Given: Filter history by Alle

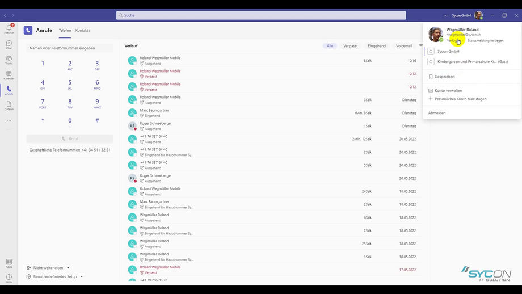Looking at the screenshot, I should [330, 46].
